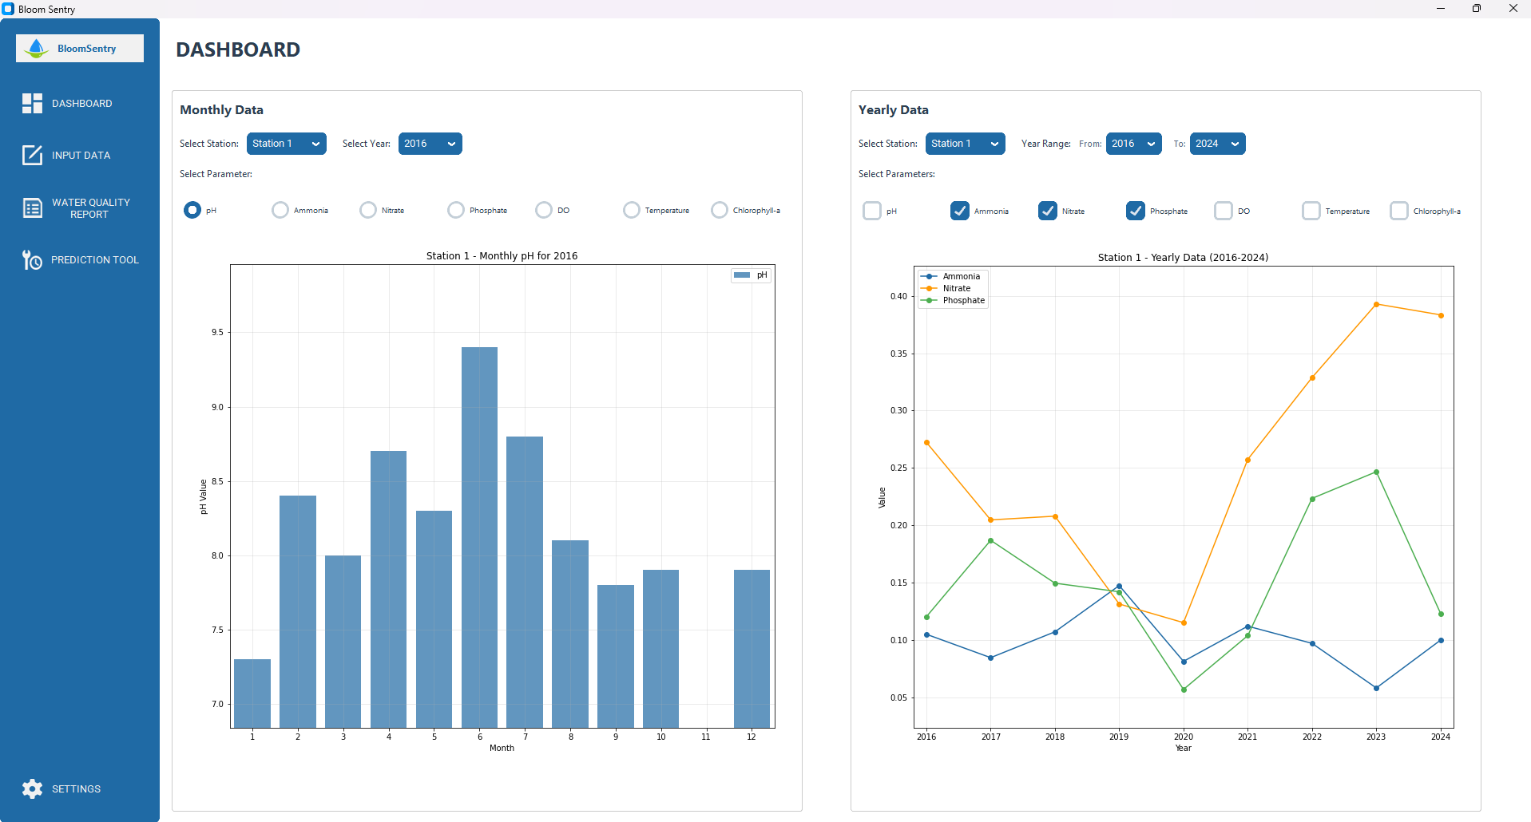This screenshot has height=822, width=1531.
Task: Expand the Select Year 2016 dropdown
Action: point(430,144)
